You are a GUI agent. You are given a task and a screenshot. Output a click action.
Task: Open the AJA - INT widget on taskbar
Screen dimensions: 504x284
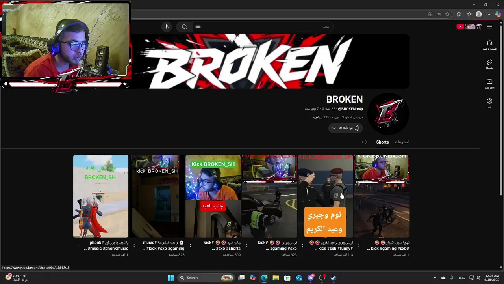(x=17, y=278)
